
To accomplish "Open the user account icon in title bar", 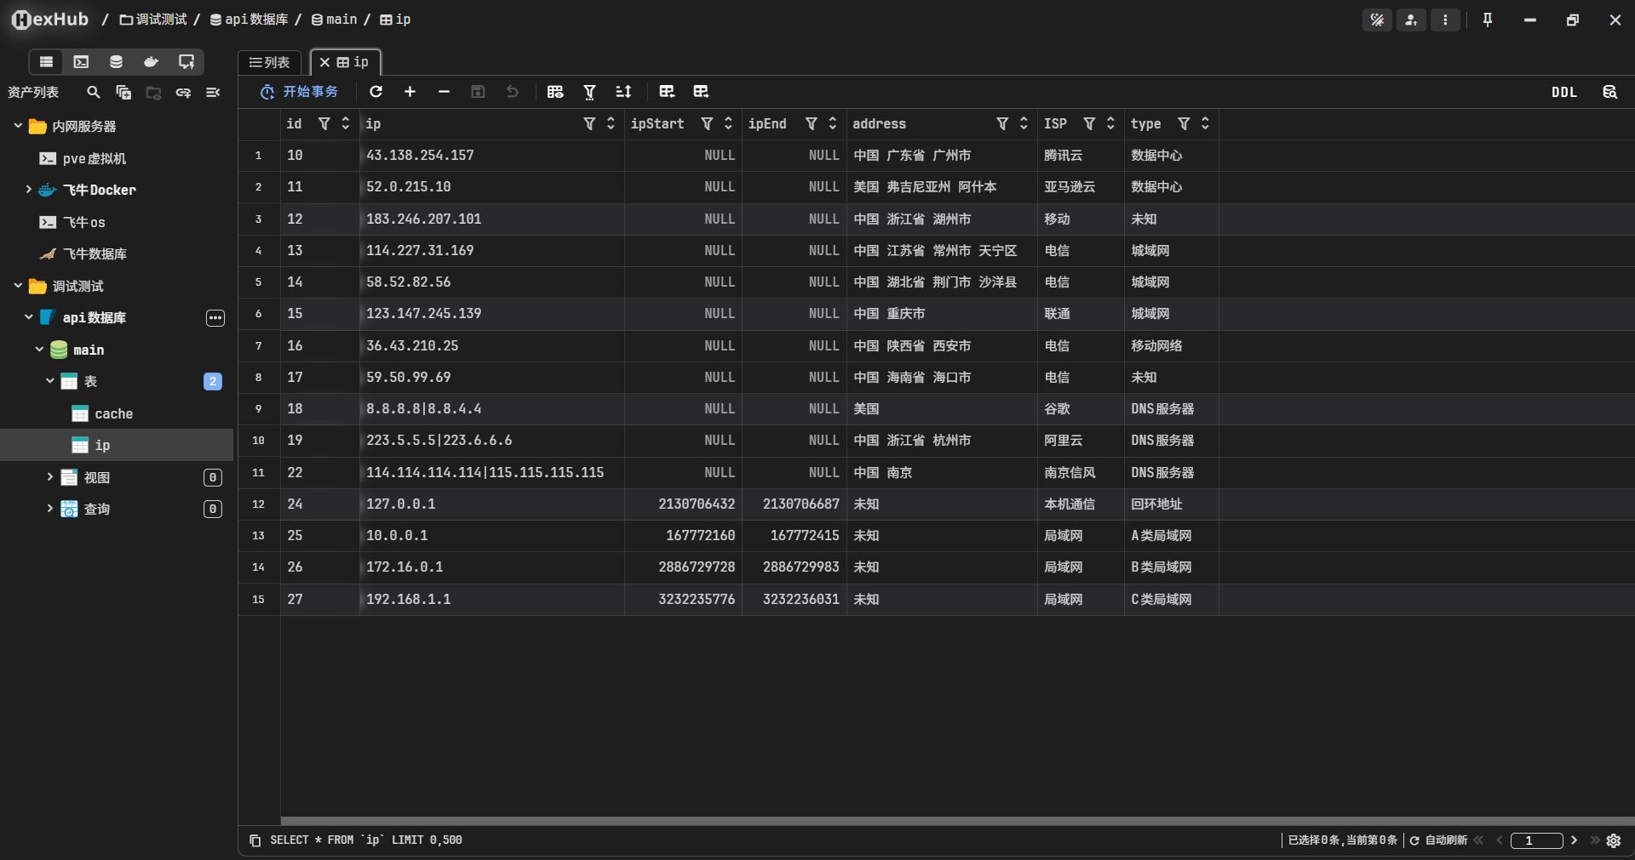I will click(1411, 20).
